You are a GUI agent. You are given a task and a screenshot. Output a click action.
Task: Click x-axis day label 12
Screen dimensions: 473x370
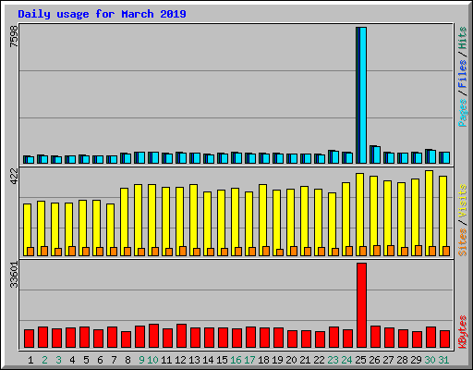pyautogui.click(x=180, y=360)
